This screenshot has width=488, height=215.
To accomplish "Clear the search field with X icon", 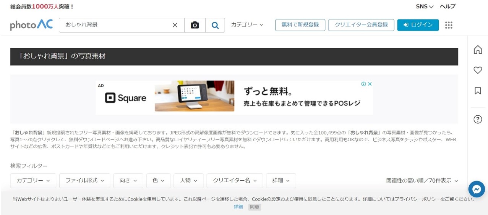I will point(175,25).
